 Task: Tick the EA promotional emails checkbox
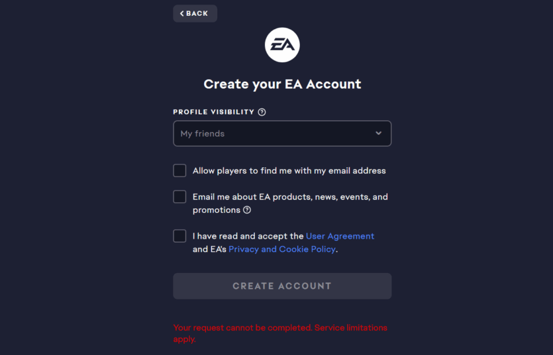click(x=179, y=197)
